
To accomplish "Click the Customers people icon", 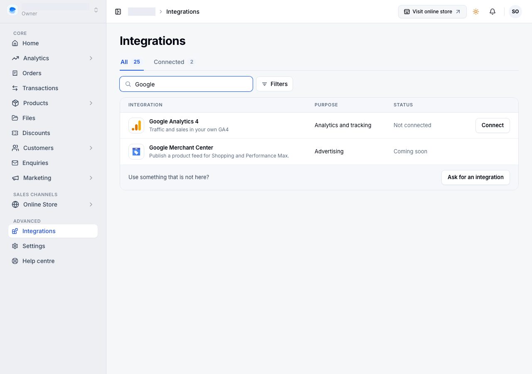I will (x=15, y=148).
